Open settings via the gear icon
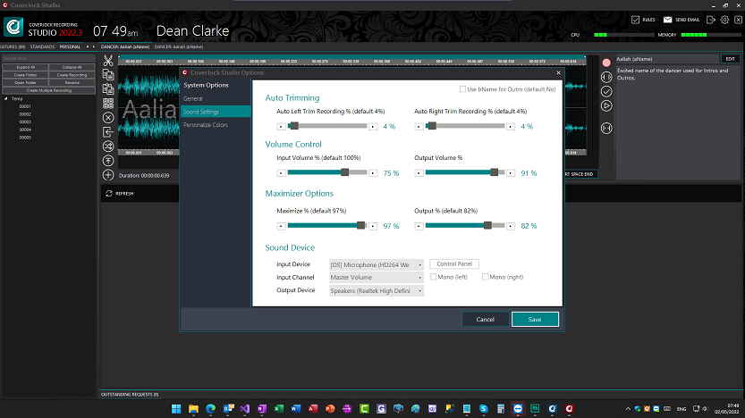Viewport: 745px width, 418px height. click(725, 19)
